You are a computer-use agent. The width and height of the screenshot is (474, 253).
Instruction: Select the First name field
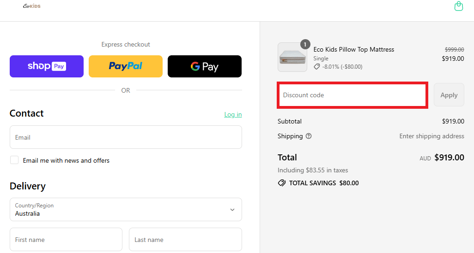coord(66,240)
